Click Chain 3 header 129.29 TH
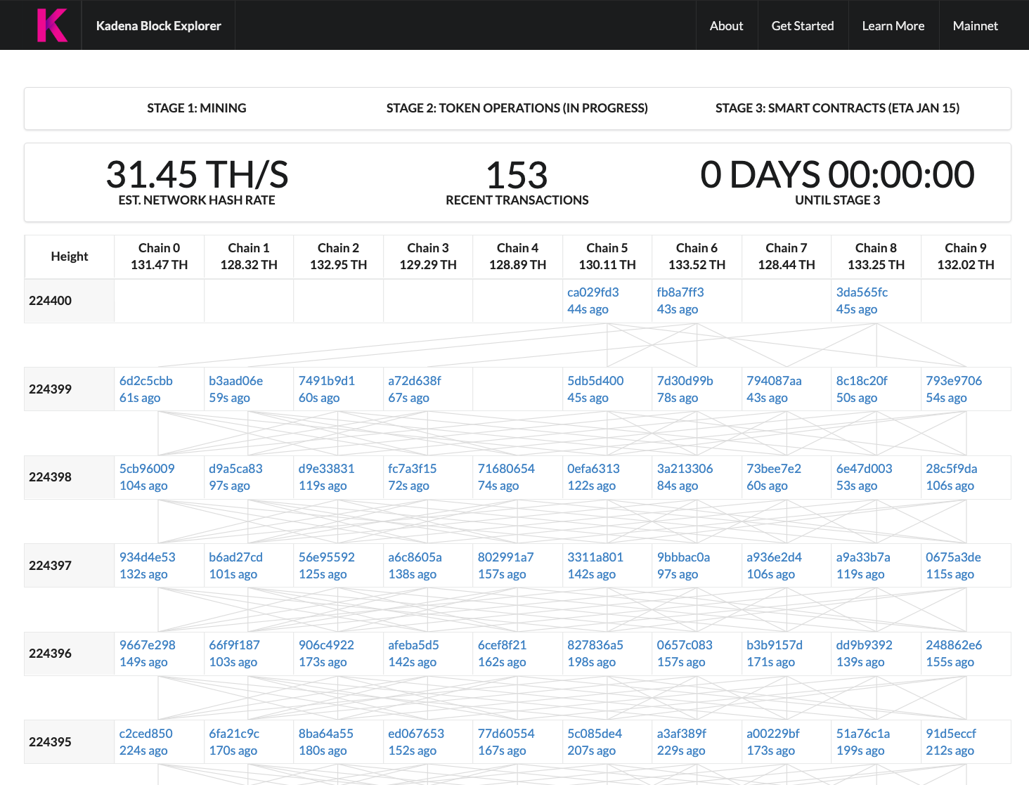 point(428,257)
